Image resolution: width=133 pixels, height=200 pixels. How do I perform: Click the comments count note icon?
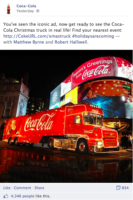coord(118,188)
